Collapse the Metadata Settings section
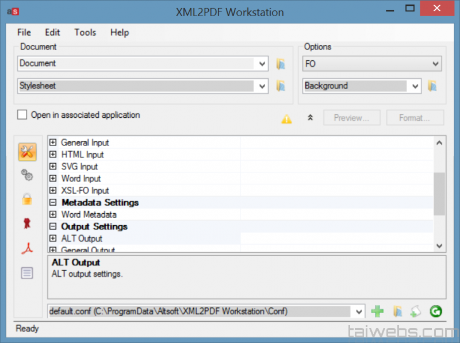Viewport: 460px width, 343px height. coord(53,203)
